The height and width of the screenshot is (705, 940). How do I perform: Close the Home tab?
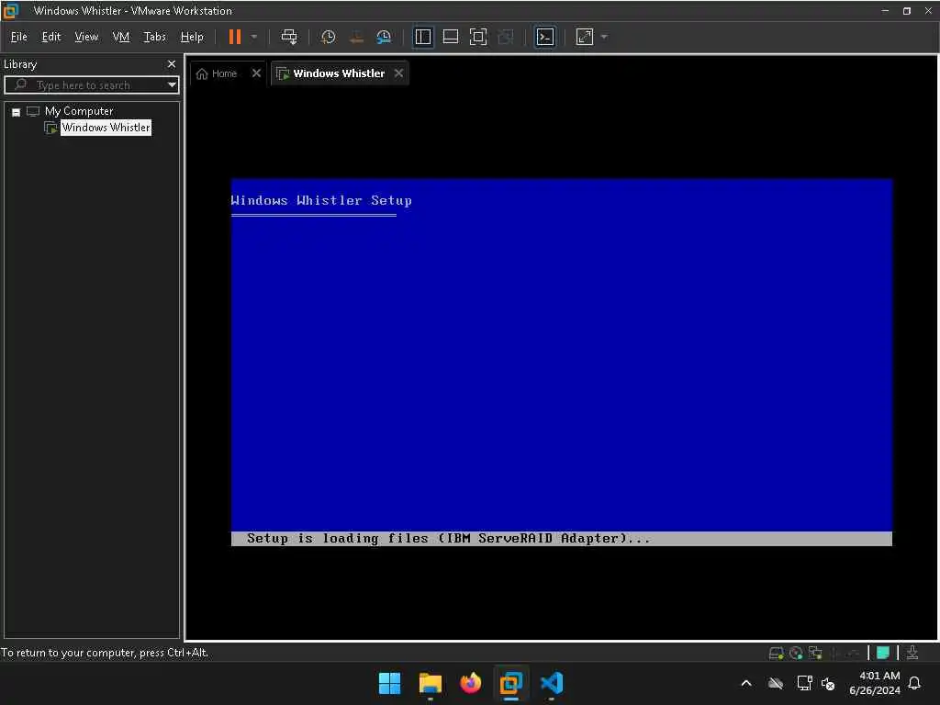point(257,73)
